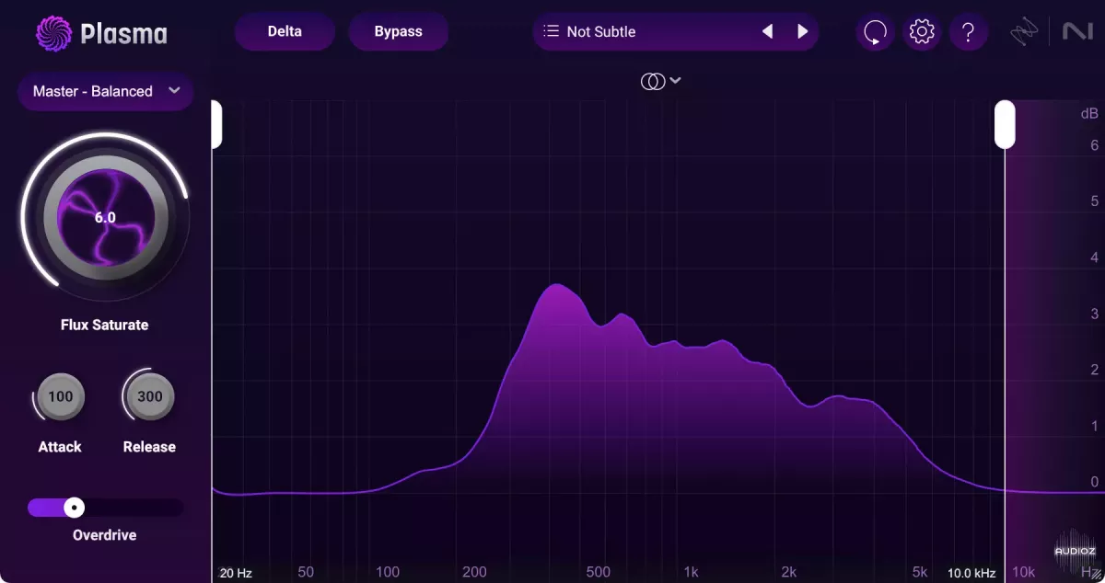Click the 20 Hz low cutoff value
This screenshot has width=1105, height=583.
click(236, 573)
